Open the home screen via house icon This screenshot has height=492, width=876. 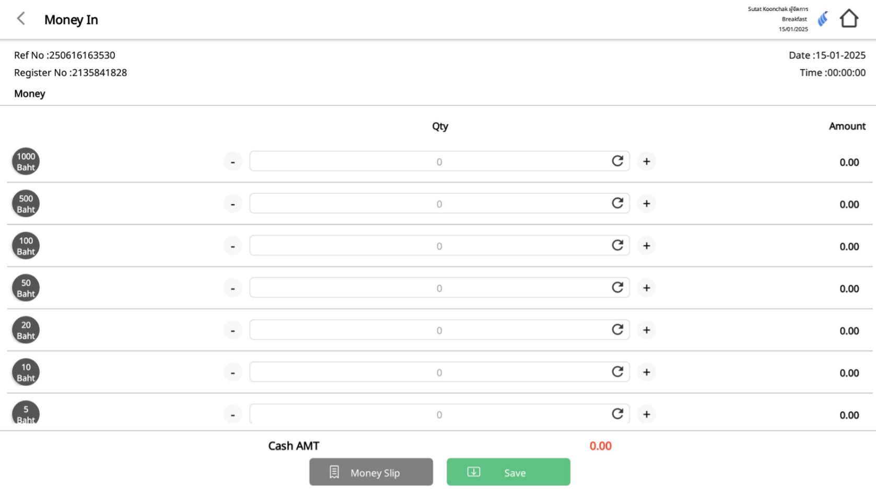pyautogui.click(x=849, y=19)
